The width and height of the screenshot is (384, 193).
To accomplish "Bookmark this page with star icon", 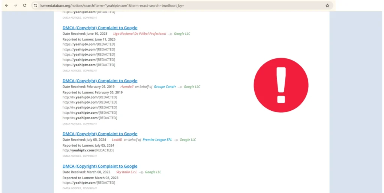I will coord(327,6).
